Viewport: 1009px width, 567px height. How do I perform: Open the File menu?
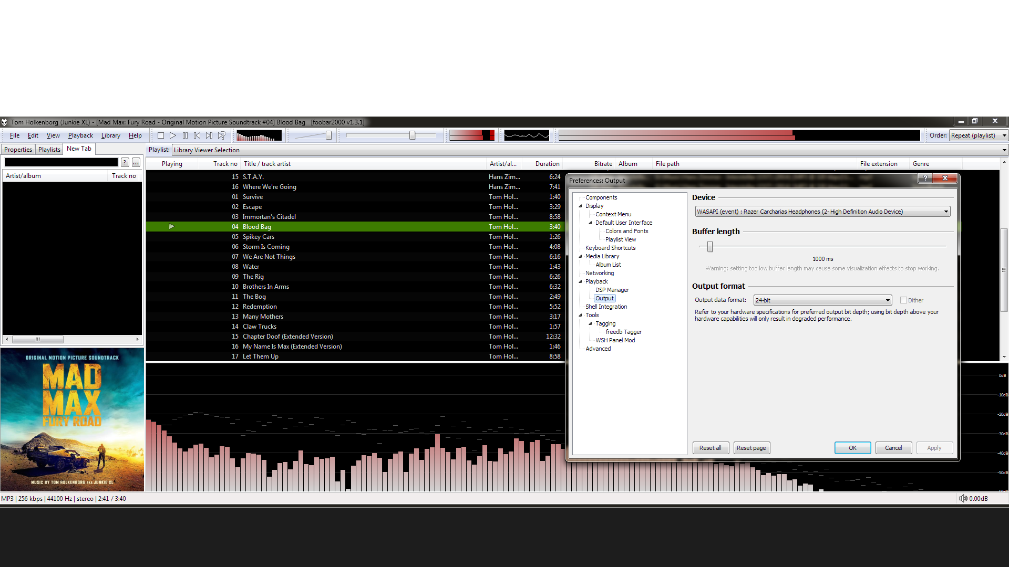coord(15,135)
